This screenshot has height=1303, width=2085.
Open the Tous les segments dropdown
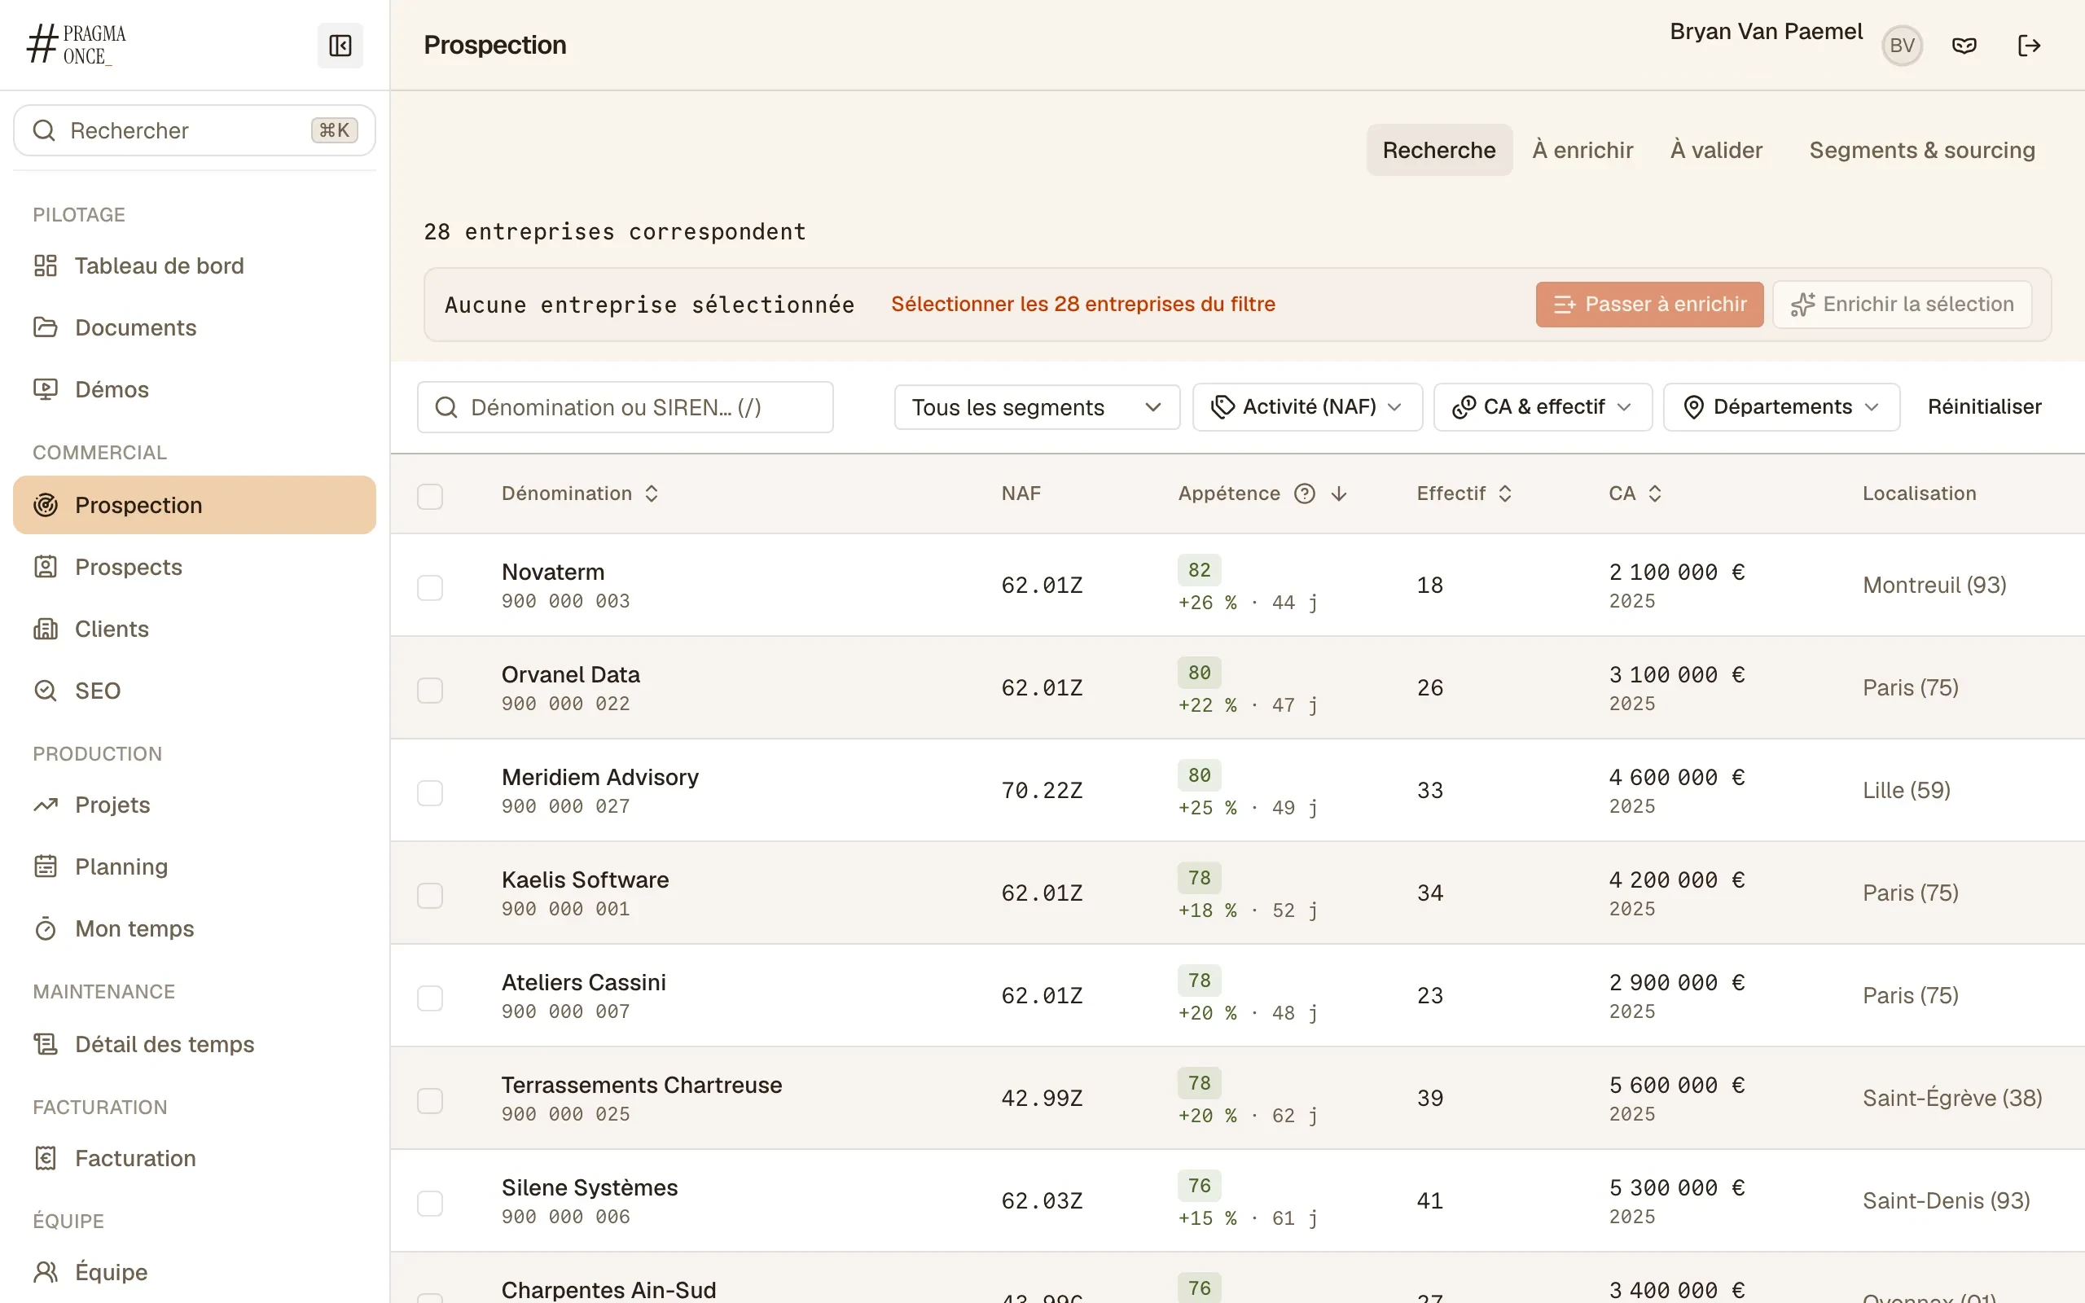pos(1037,406)
